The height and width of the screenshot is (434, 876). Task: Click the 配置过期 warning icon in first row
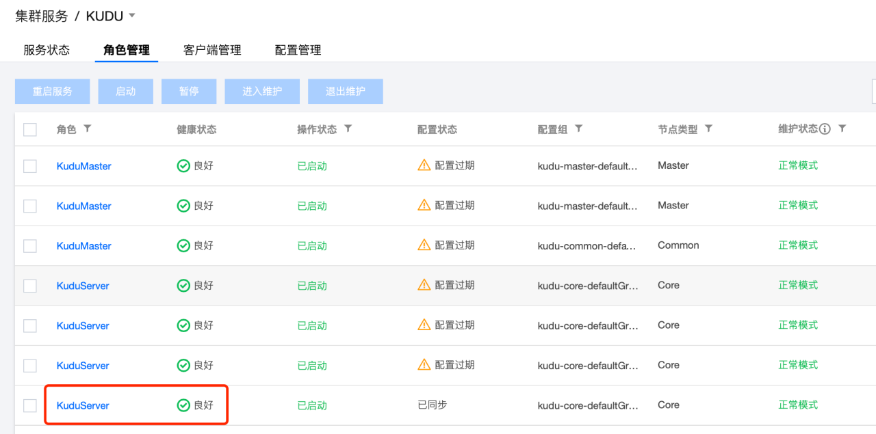[424, 165]
